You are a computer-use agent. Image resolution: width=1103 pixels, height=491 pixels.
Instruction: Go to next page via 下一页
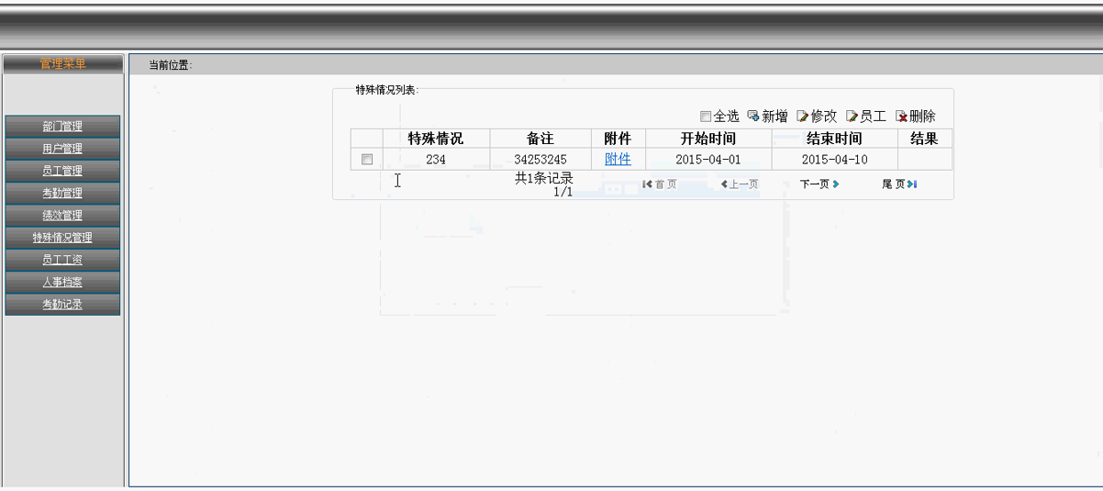point(819,184)
